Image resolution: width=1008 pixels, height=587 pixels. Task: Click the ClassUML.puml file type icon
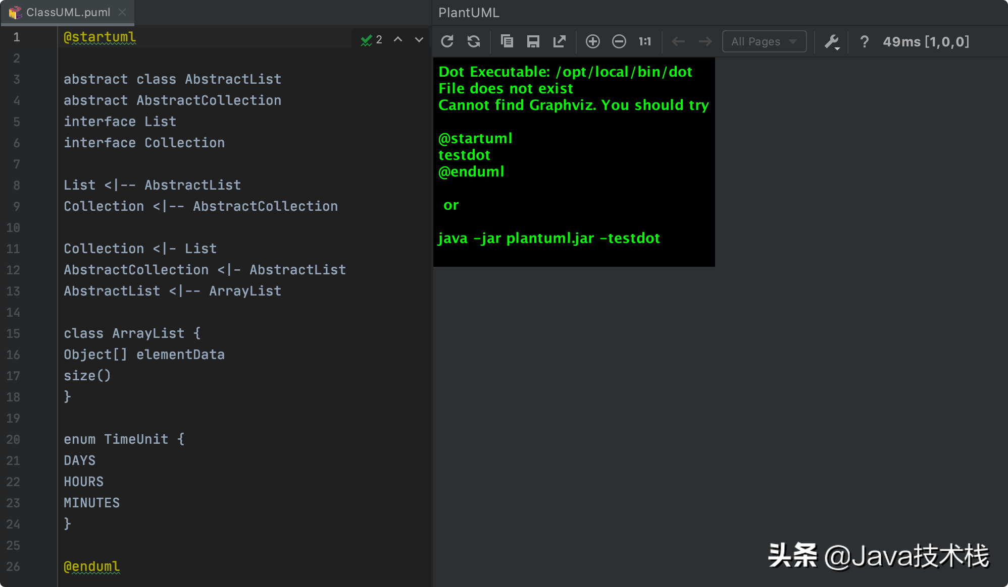coord(15,12)
